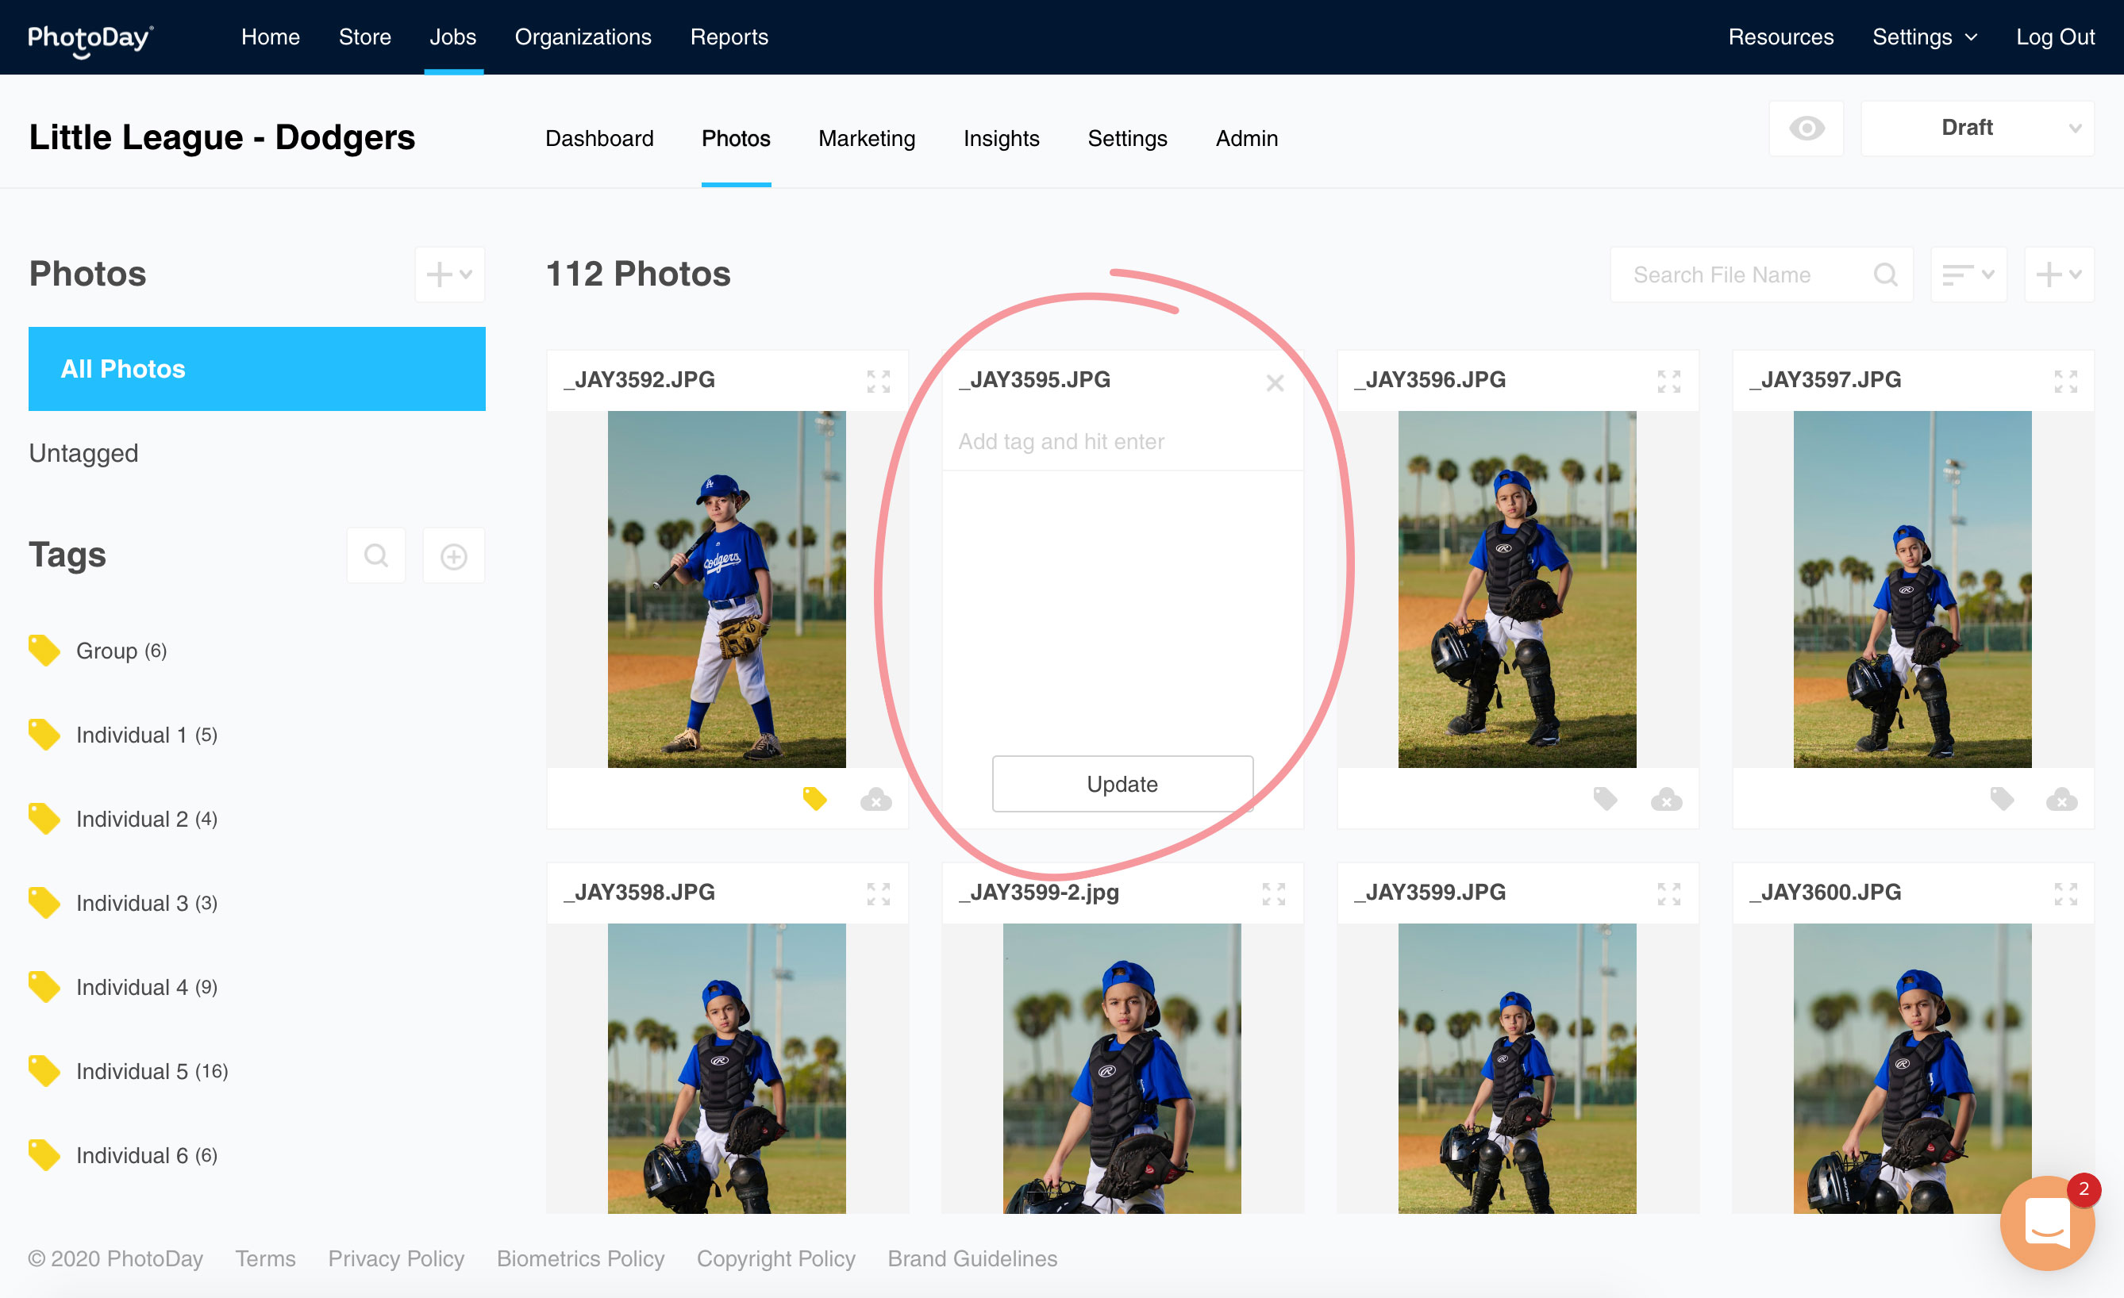Close the _JAY3595.JPG tag editor

click(1274, 382)
